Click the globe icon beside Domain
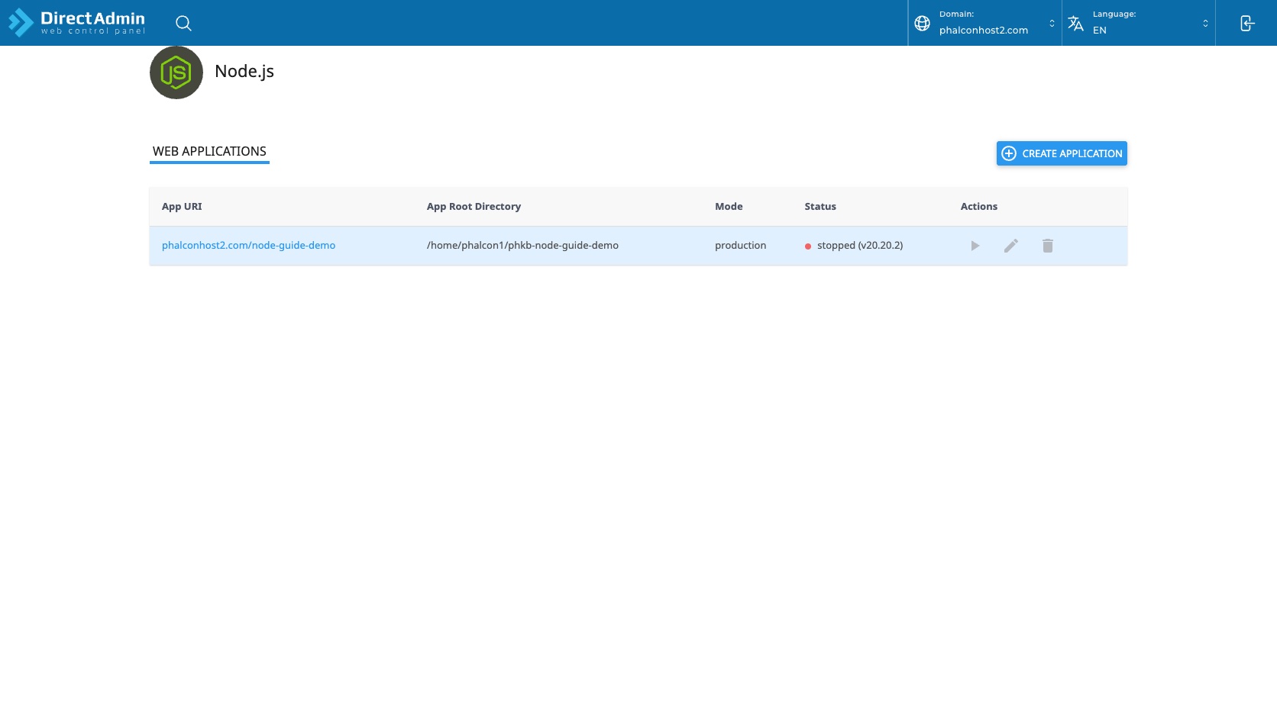Image resolution: width=1277 pixels, height=718 pixels. click(x=922, y=23)
